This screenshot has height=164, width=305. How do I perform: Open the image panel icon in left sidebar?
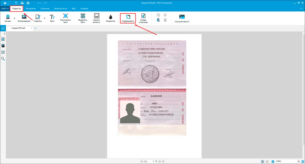coord(3,39)
